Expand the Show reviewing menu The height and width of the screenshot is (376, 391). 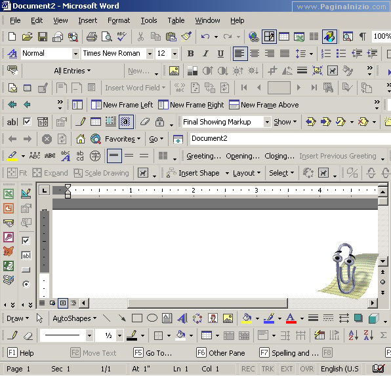(x=285, y=122)
